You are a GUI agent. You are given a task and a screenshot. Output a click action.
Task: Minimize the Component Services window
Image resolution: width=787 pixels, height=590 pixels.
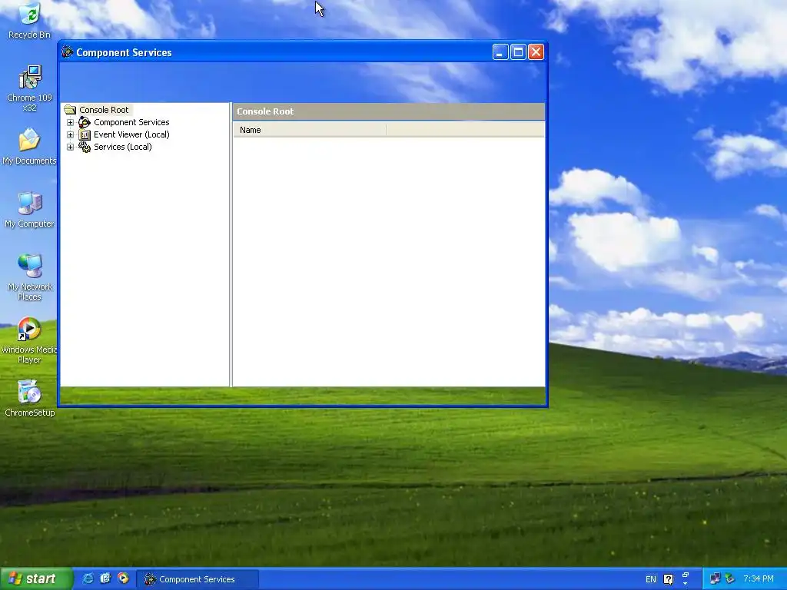click(x=500, y=52)
